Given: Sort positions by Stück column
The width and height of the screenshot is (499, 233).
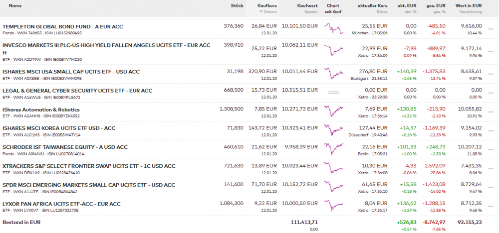Looking at the screenshot, I should (237, 5).
